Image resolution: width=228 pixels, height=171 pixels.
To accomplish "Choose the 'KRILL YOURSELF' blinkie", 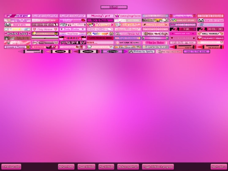I will (x=210, y=34).
